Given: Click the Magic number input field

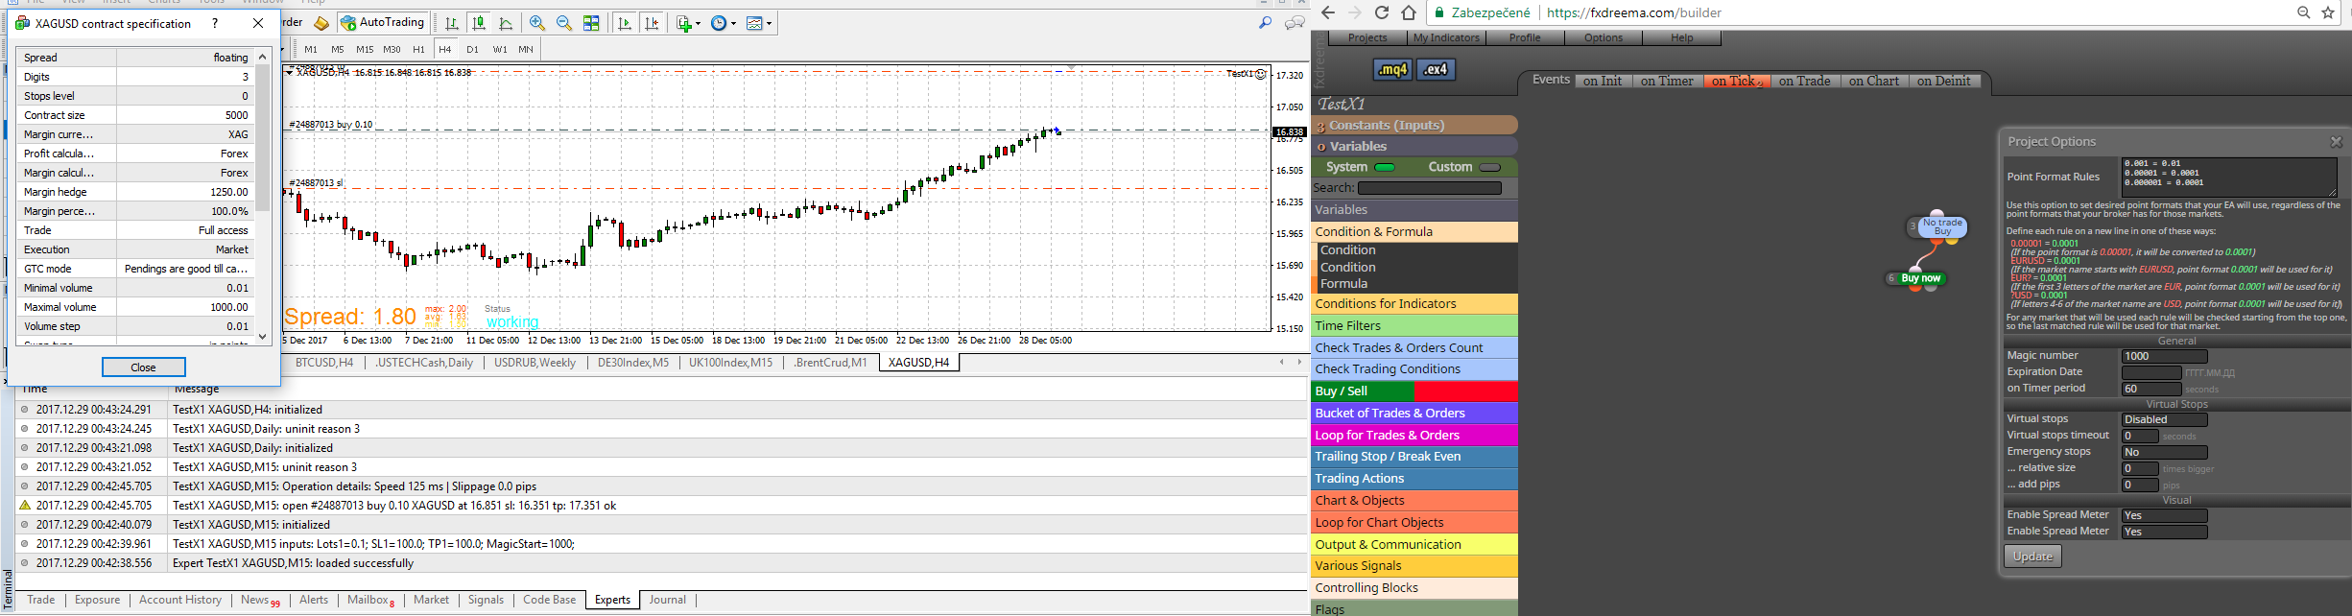Looking at the screenshot, I should click(x=2164, y=356).
